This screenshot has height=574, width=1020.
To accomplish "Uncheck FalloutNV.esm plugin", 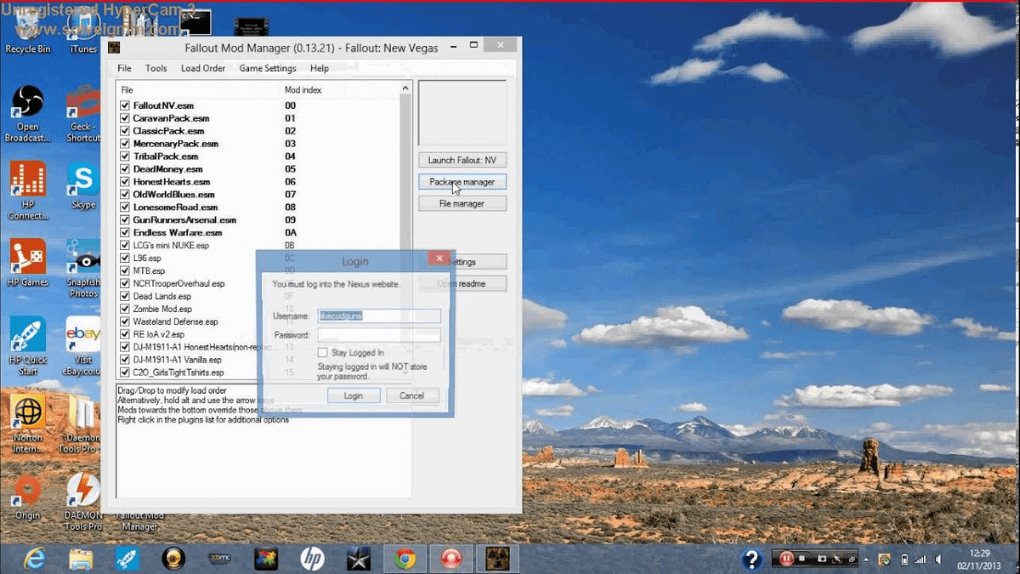I will (x=125, y=105).
